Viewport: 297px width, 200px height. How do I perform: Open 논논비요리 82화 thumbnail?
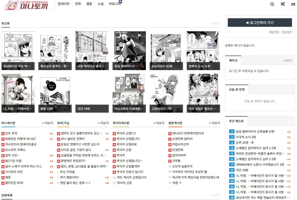(166, 51)
